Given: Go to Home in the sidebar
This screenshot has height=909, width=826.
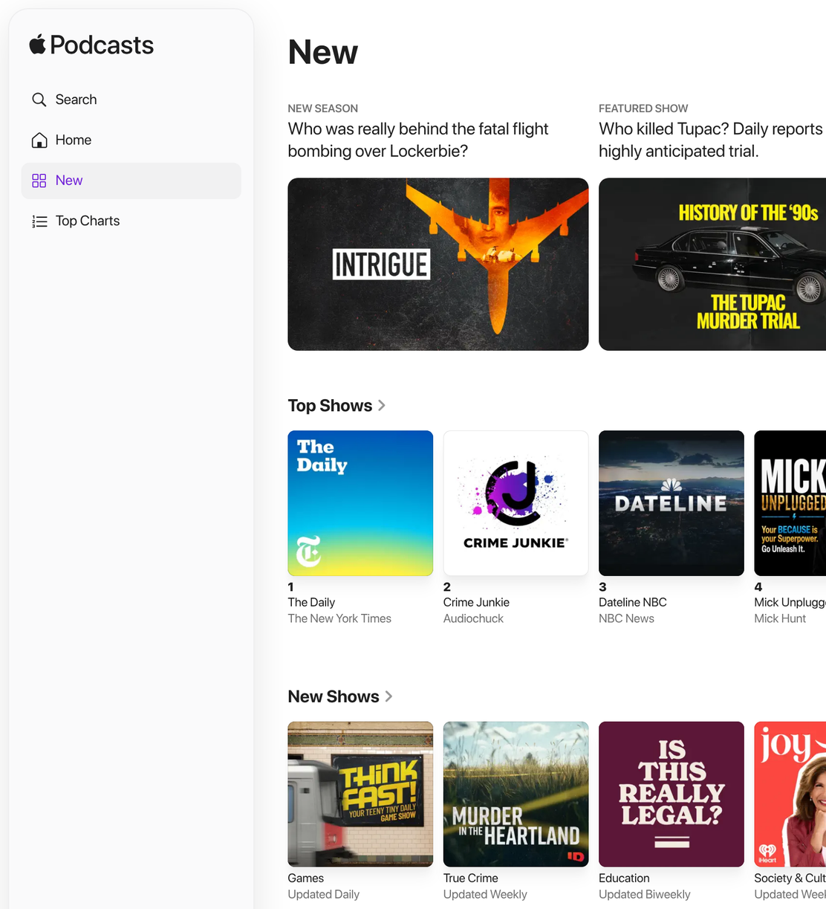Looking at the screenshot, I should pos(131,140).
